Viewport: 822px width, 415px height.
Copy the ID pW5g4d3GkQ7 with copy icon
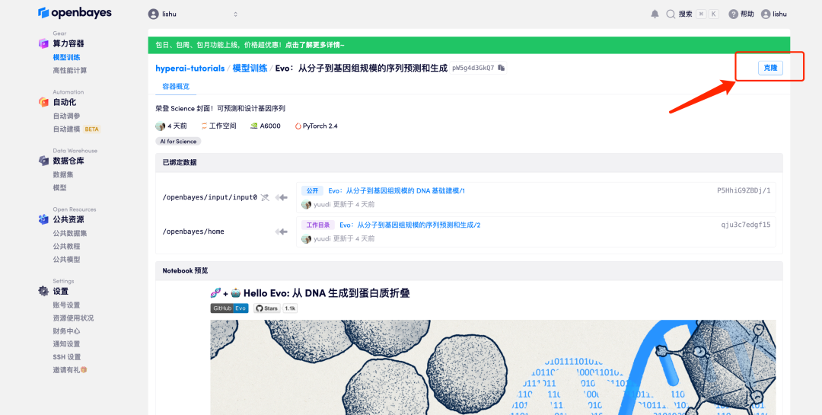coord(502,68)
